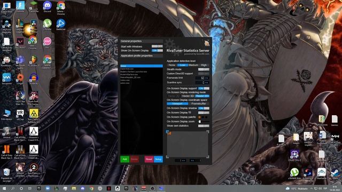The image size is (342, 192).
Task: Toggle On-Screen Display support switch
Action: 204,89
